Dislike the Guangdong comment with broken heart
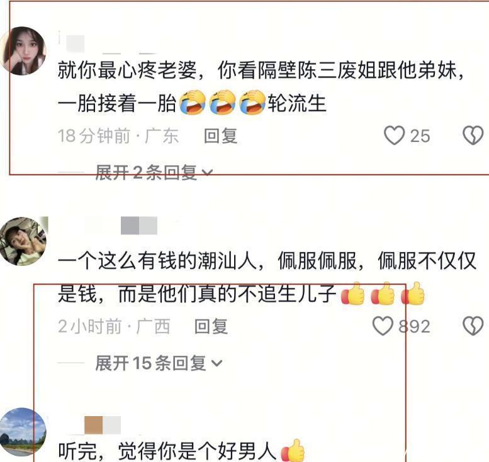 click(473, 136)
